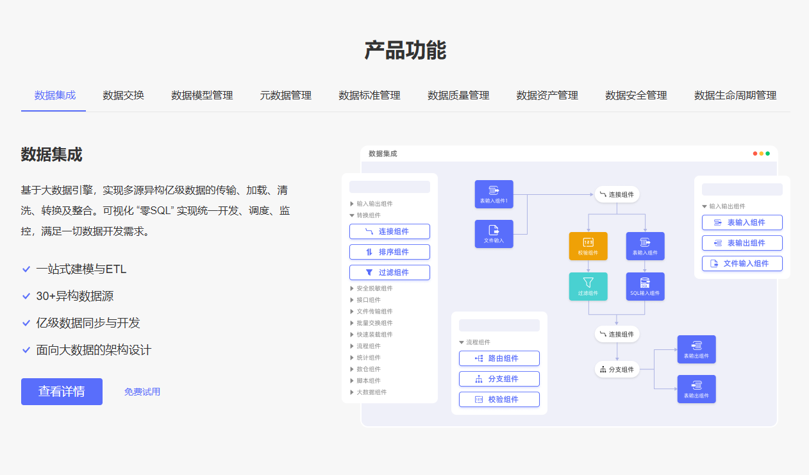Image resolution: width=809 pixels, height=475 pixels.
Task: Click the 分支组件 node on the canvas
Action: [617, 369]
